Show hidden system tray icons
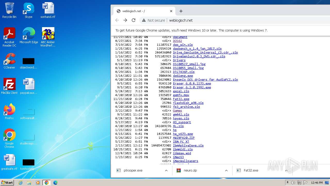Screen dimensions: 330x186 287,183
